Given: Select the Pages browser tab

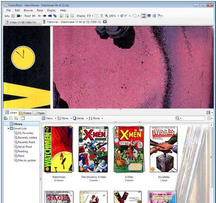Looking at the screenshot, I should tap(39, 113).
